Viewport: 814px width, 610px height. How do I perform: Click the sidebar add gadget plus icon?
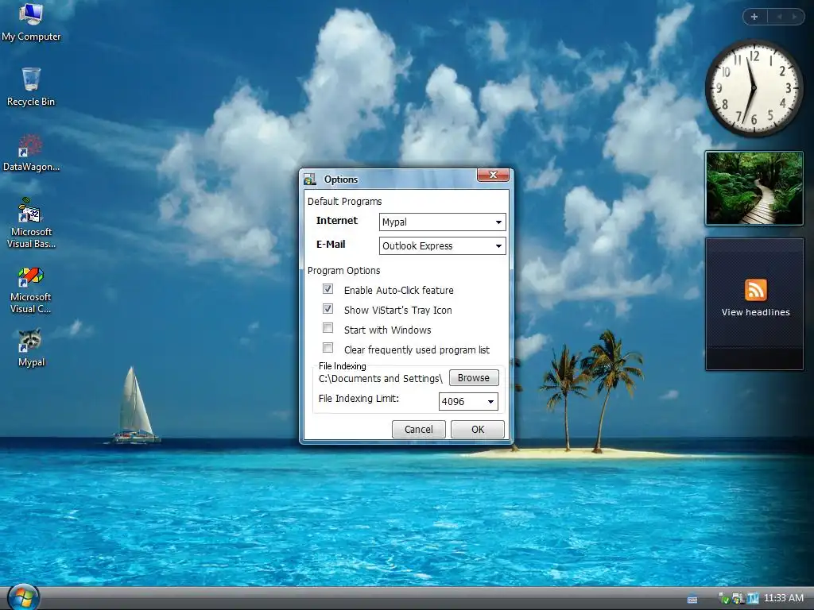click(x=754, y=17)
